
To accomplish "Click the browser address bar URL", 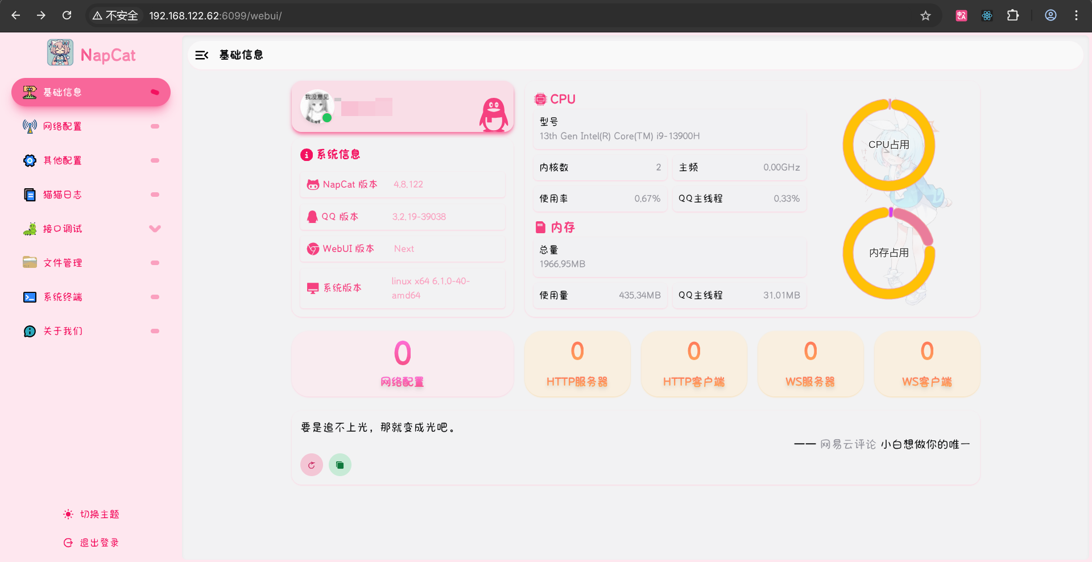I will click(215, 16).
